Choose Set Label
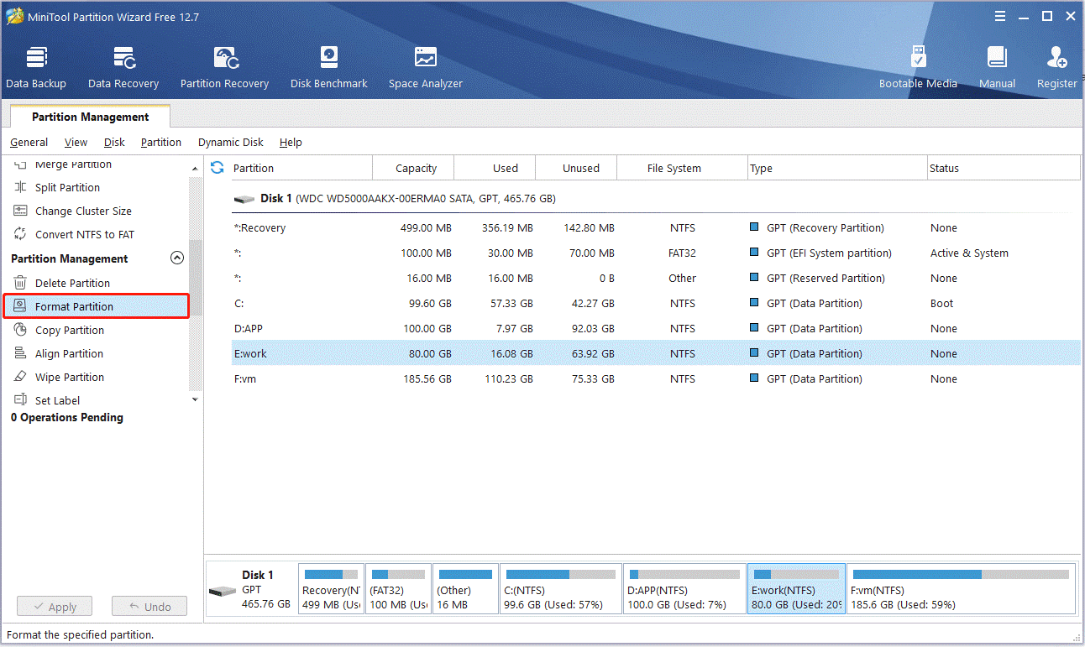 click(57, 401)
